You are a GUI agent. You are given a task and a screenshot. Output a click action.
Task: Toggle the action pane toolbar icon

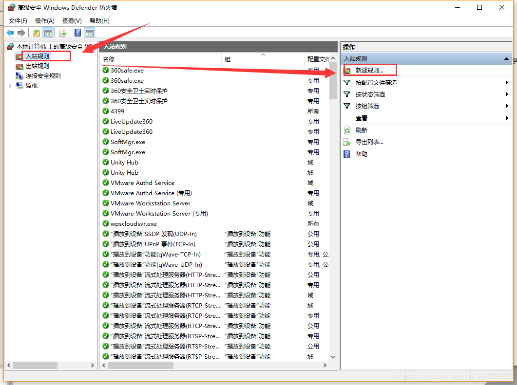coord(89,33)
